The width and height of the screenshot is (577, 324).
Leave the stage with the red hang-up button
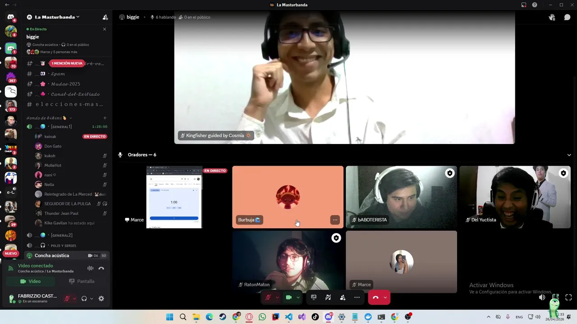point(376,297)
